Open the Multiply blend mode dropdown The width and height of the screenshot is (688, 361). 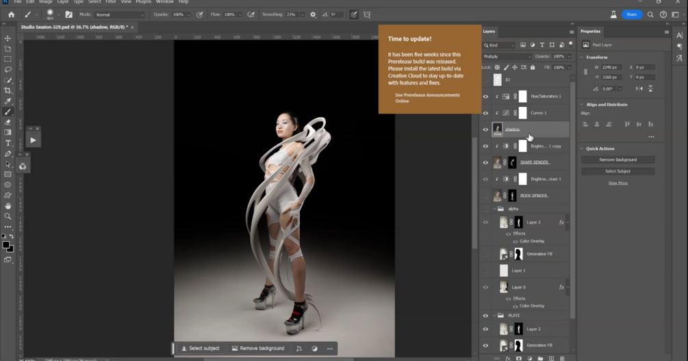[507, 56]
